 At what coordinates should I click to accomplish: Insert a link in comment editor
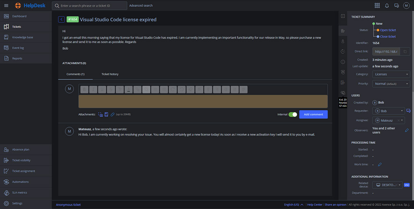[137, 90]
